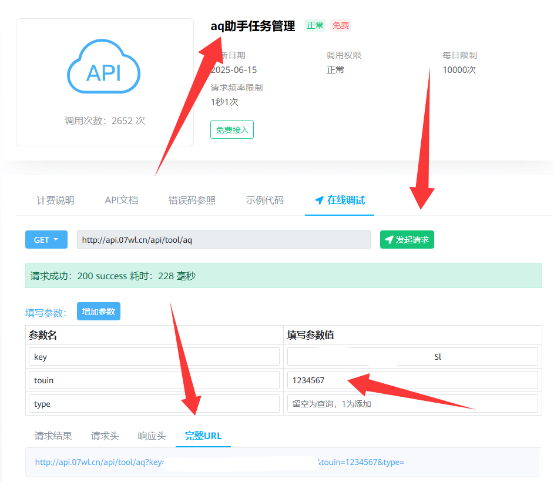Open the type parameter value field
This screenshot has width=554, height=482.
tap(411, 403)
